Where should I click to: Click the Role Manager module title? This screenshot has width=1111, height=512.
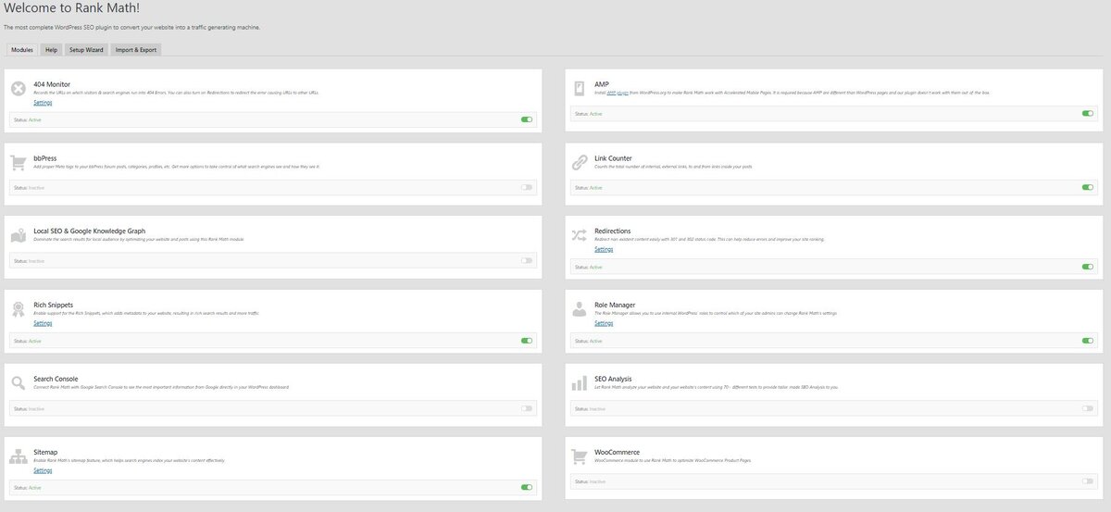coord(616,305)
